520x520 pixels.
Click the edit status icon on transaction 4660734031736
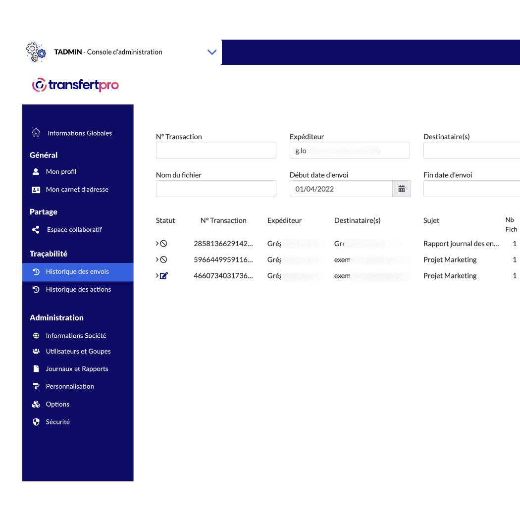tap(165, 276)
